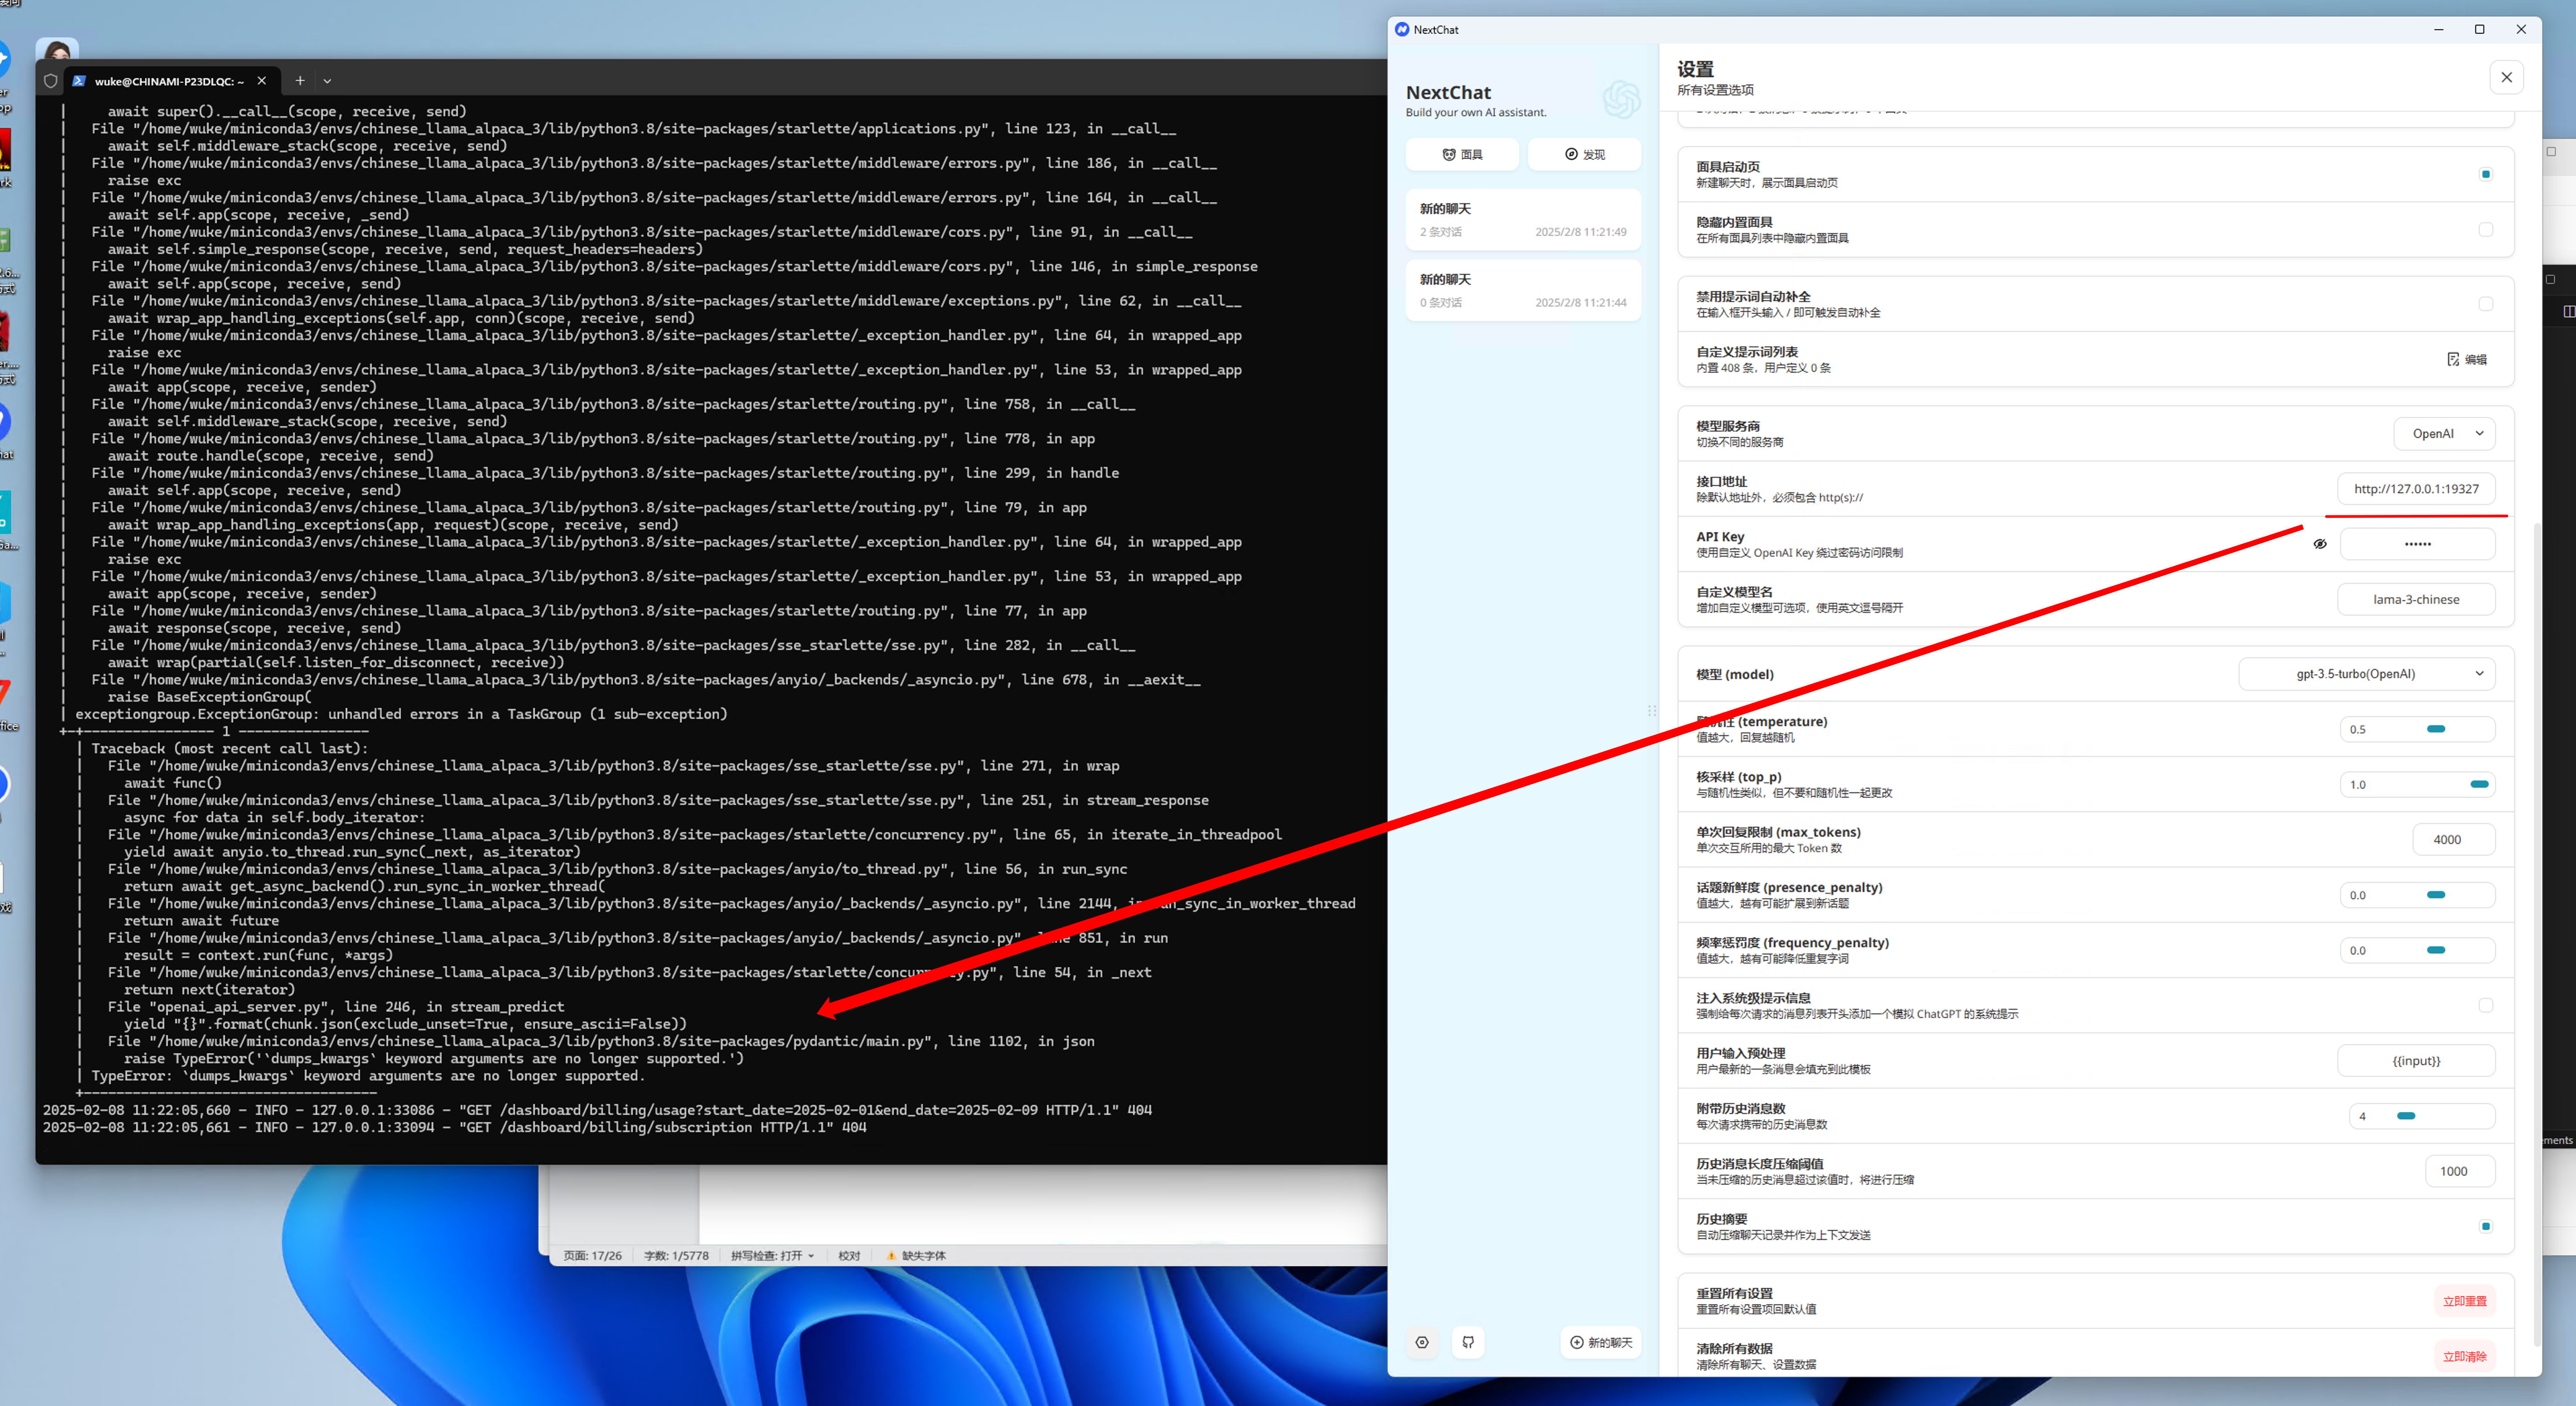Open the 发现 tab in sidebar
This screenshot has height=1406, width=2576.
[x=1584, y=154]
